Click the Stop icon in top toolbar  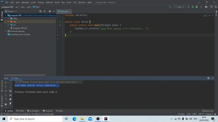[x=201, y=7]
